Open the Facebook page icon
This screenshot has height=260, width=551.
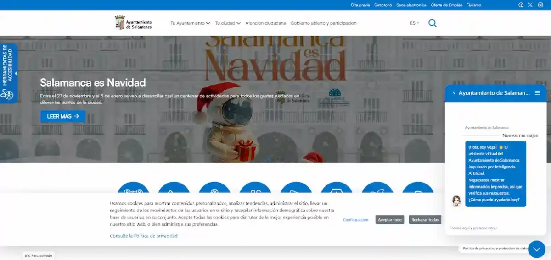click(521, 5)
